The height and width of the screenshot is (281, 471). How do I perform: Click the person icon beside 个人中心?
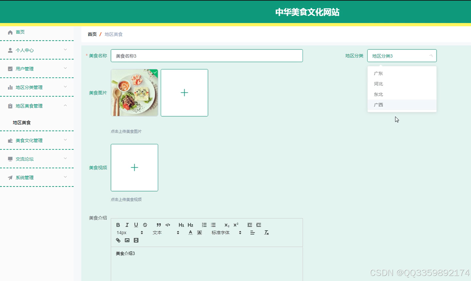pos(10,50)
